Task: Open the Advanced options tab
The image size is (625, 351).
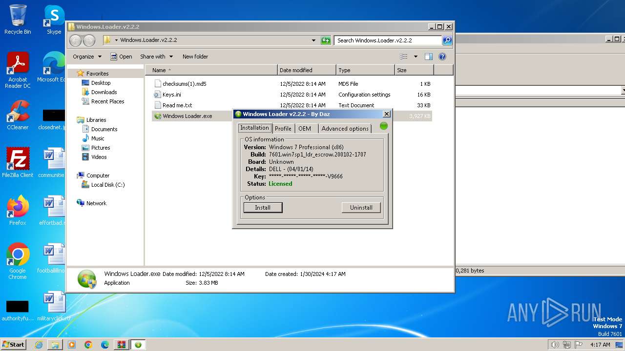Action: coord(345,129)
